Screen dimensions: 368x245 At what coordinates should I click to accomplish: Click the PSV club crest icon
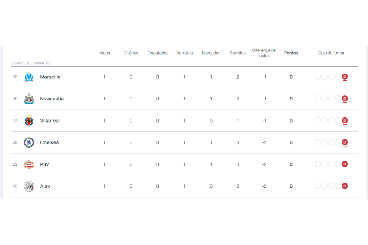(29, 164)
